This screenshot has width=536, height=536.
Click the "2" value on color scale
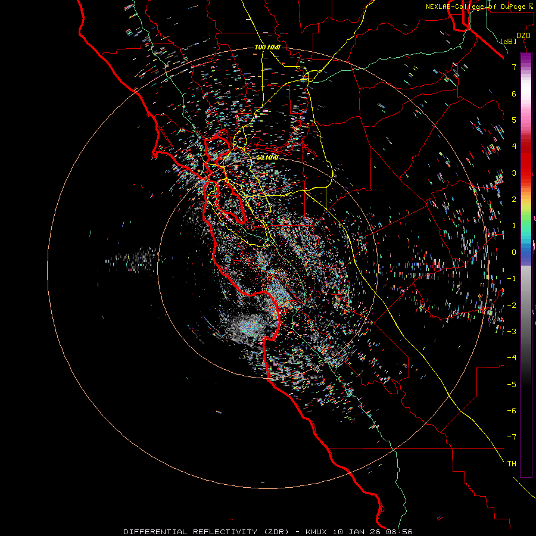tap(514, 200)
